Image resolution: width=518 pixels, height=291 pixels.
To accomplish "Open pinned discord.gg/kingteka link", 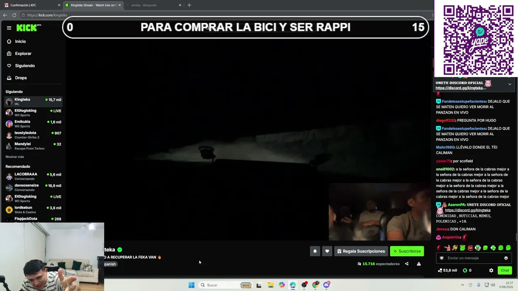I will pos(461,88).
